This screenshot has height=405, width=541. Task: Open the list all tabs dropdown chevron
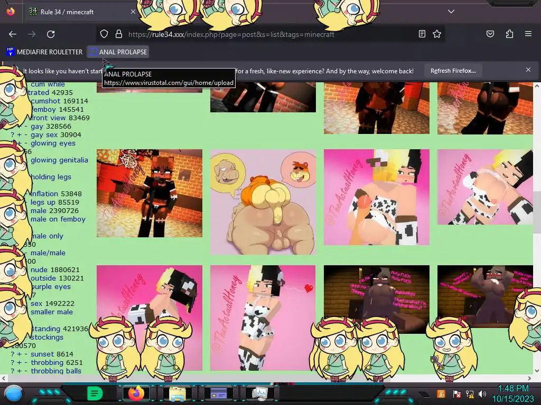click(x=451, y=12)
